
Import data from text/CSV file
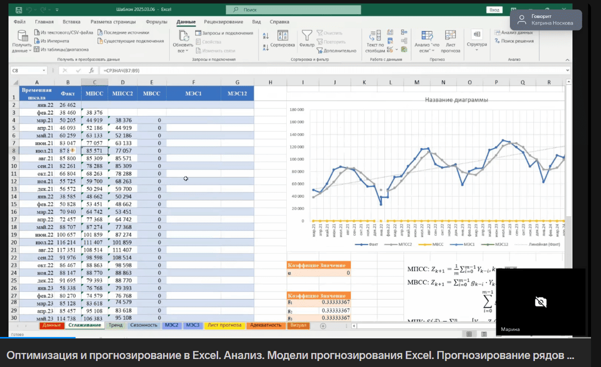(x=64, y=32)
